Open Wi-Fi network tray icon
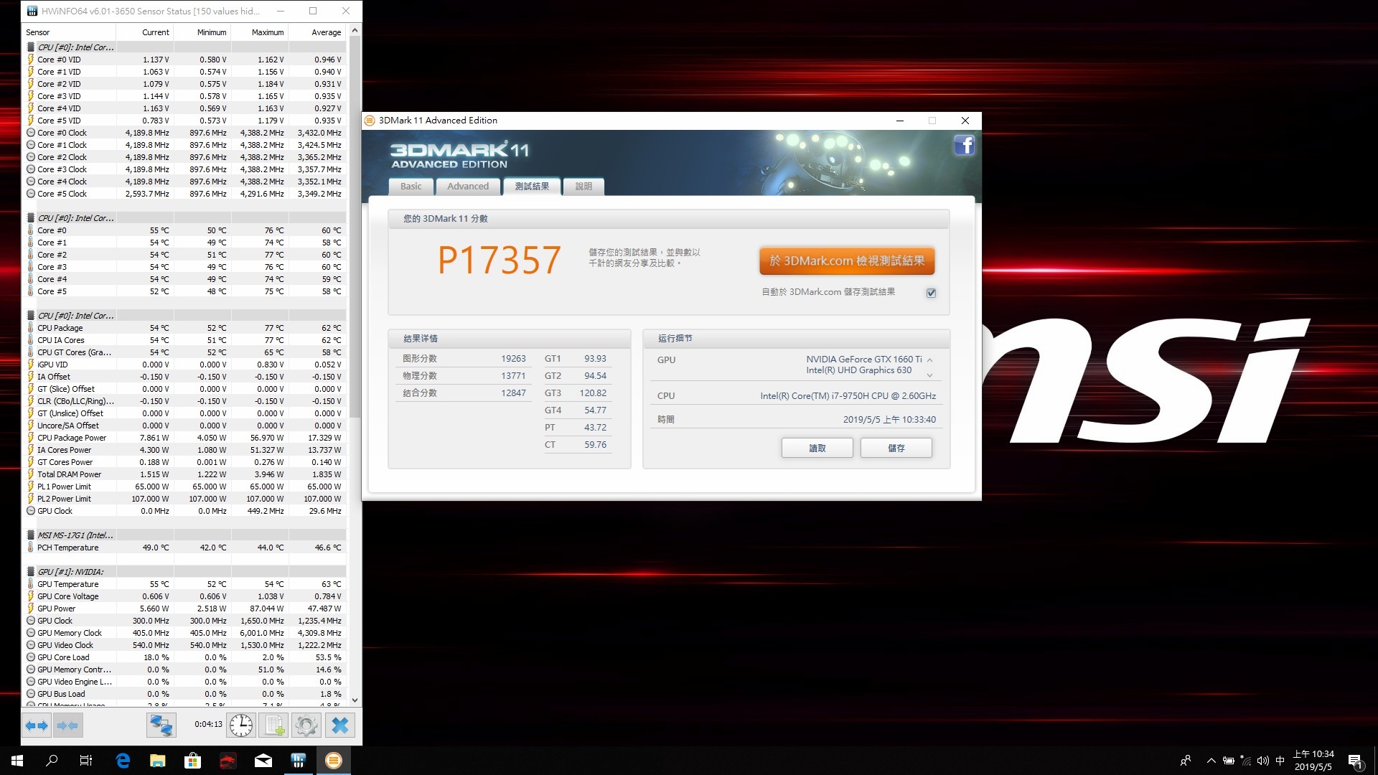Image resolution: width=1378 pixels, height=775 pixels. pos(1246,761)
